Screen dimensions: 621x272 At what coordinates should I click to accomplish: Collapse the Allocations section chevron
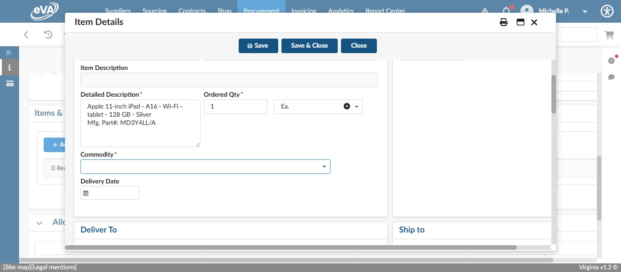(39, 223)
